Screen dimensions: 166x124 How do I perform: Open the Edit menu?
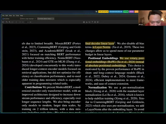[x=7, y=16]
